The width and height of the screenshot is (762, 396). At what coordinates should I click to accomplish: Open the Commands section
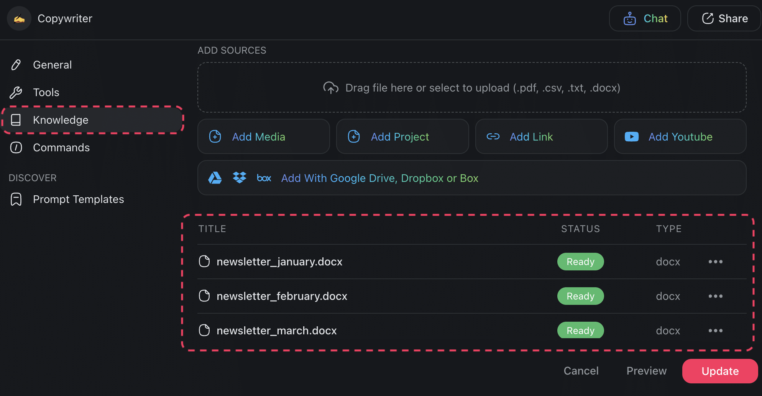coord(61,147)
